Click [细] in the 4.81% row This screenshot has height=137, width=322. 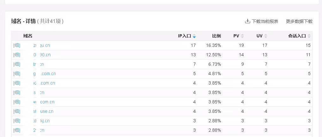[17, 74]
